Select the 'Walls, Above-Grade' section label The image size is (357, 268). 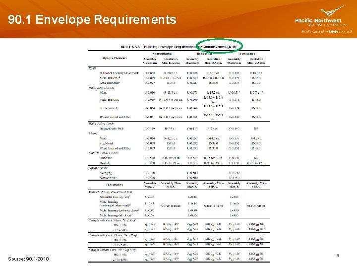(x=102, y=88)
